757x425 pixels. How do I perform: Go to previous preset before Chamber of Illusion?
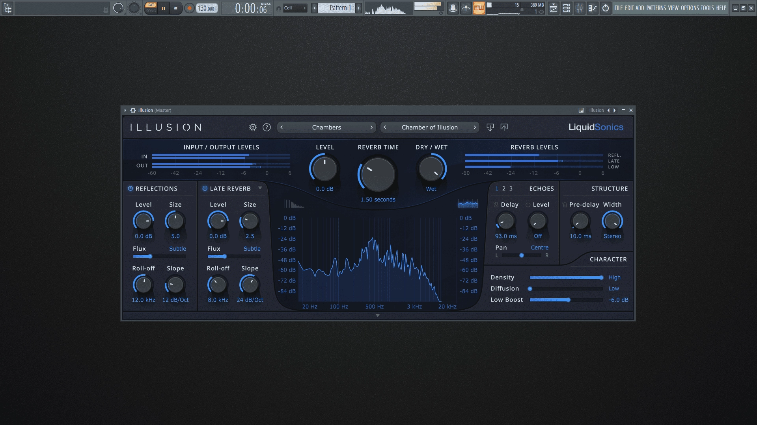[x=385, y=127]
